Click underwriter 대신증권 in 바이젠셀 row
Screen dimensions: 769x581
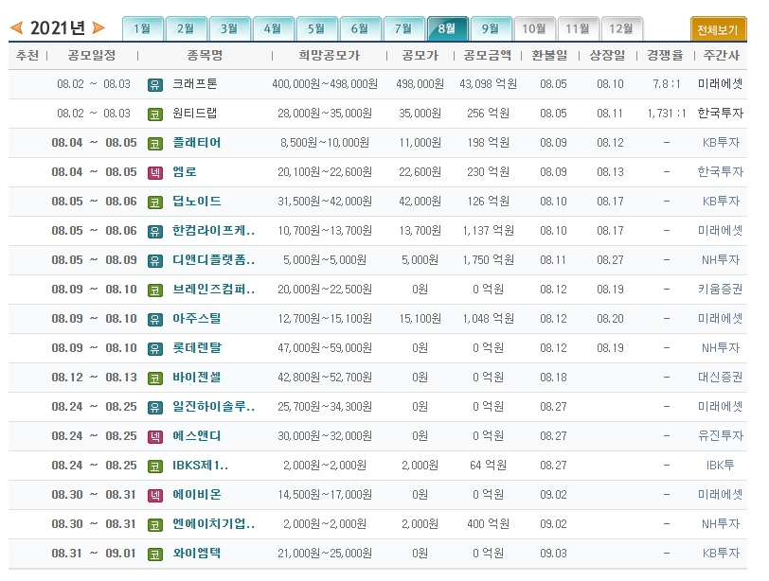(x=720, y=378)
